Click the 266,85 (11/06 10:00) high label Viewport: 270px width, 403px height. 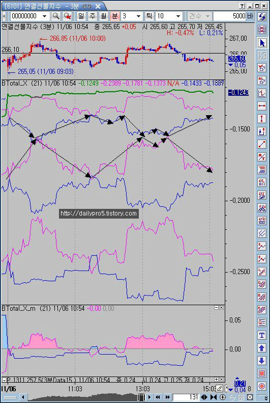(x=77, y=39)
